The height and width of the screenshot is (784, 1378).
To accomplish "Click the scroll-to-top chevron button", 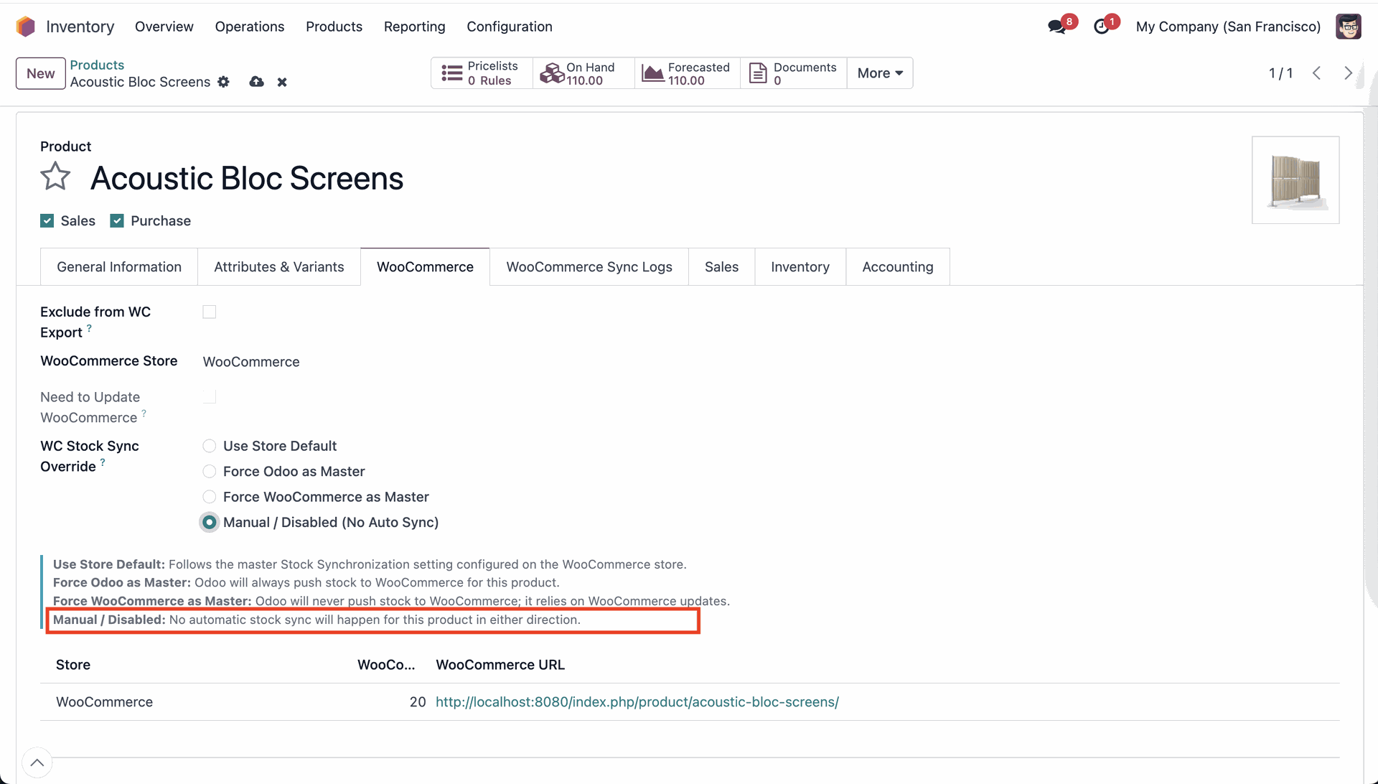I will tap(37, 762).
